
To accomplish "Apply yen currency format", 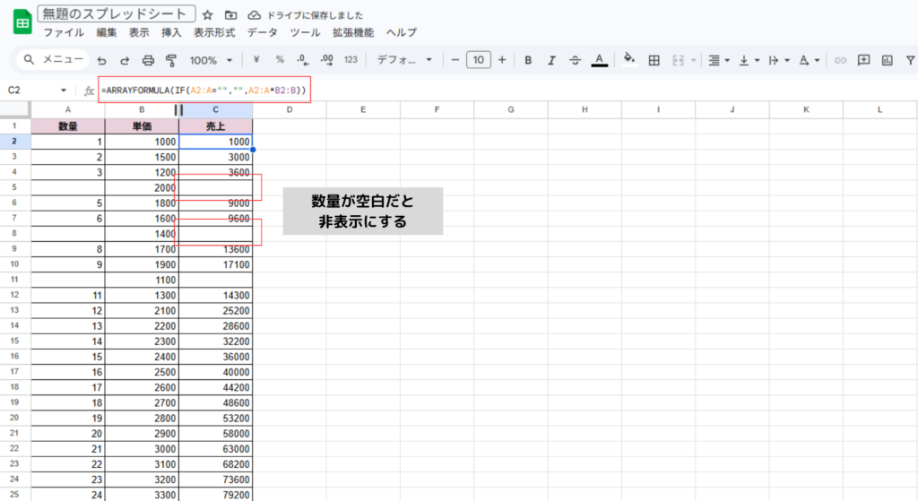I will [x=255, y=60].
